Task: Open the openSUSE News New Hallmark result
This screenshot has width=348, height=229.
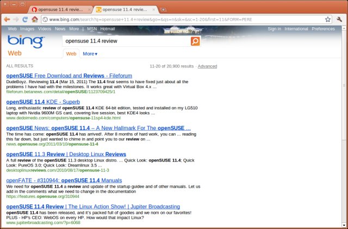Action: coord(98,128)
